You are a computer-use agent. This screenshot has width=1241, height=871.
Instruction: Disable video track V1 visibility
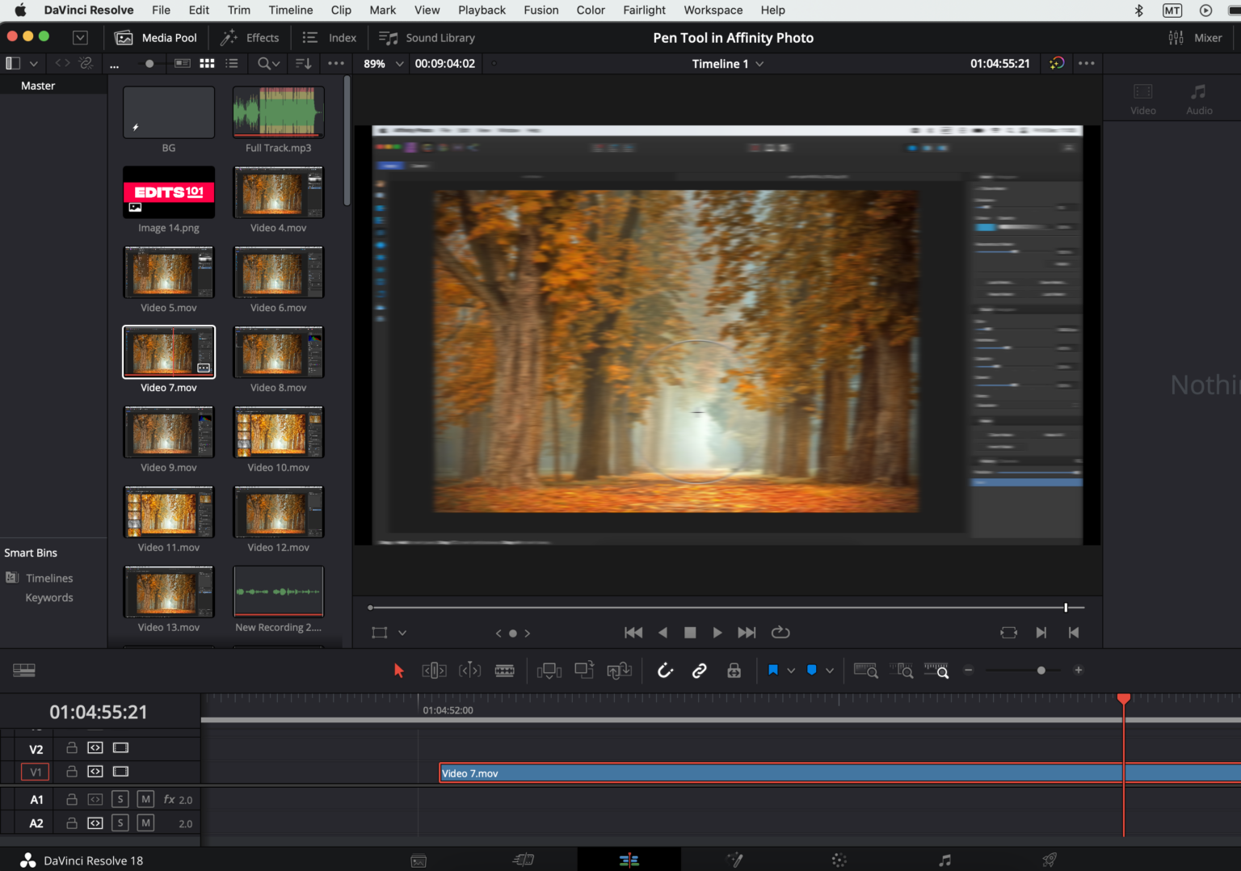click(120, 772)
